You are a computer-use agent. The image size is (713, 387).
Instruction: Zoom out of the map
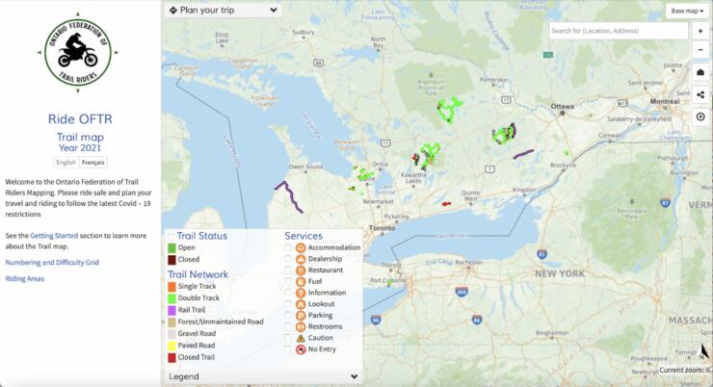(700, 49)
